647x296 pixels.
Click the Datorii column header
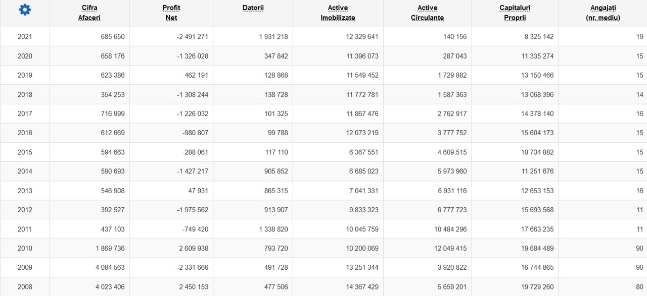253,8
